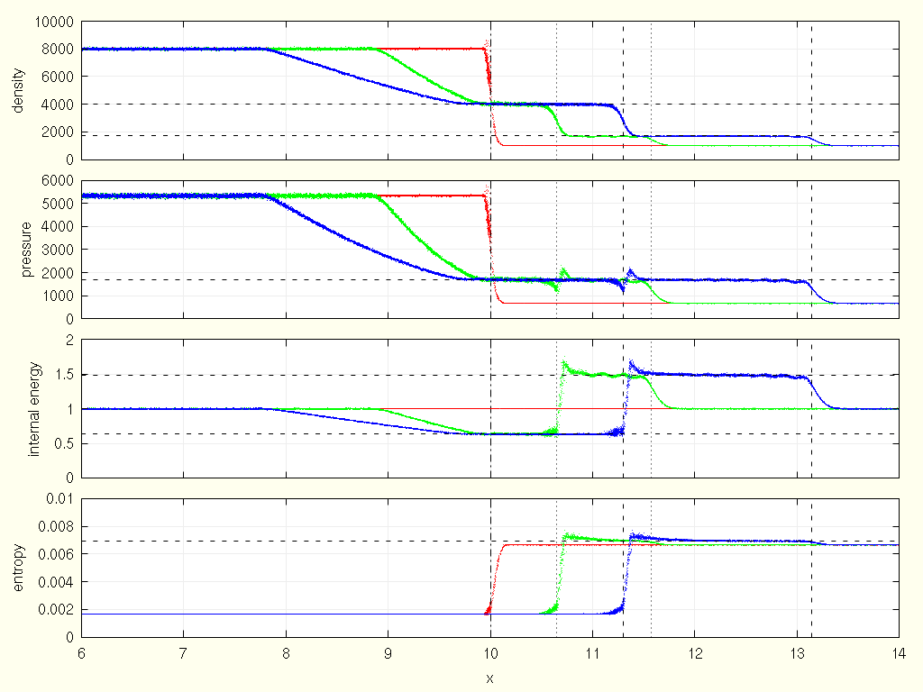Click the 3000 tick on pressure axis
Viewport: 923px width, 692px height.
pyautogui.click(x=59, y=250)
